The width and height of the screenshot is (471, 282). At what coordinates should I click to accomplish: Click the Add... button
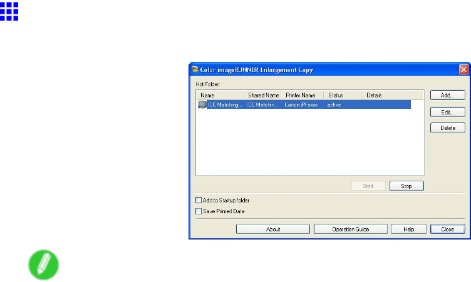tap(447, 95)
